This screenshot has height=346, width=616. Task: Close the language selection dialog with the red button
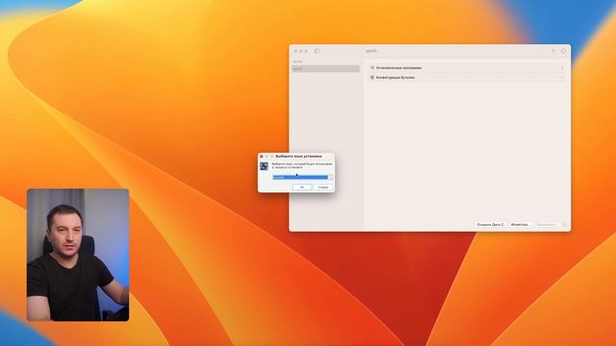262,156
